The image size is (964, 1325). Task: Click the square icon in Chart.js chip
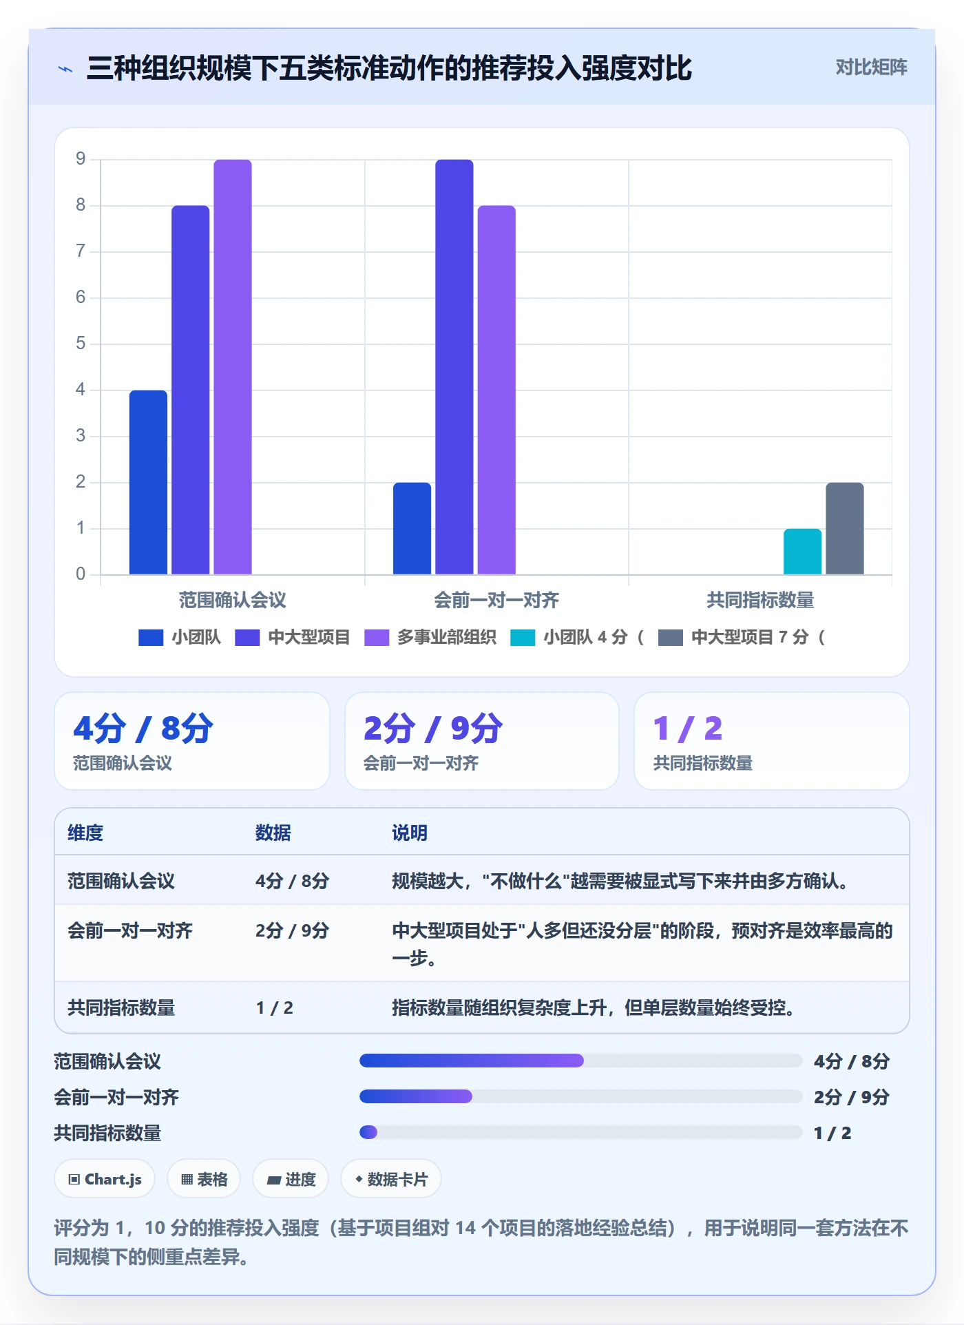[74, 1180]
